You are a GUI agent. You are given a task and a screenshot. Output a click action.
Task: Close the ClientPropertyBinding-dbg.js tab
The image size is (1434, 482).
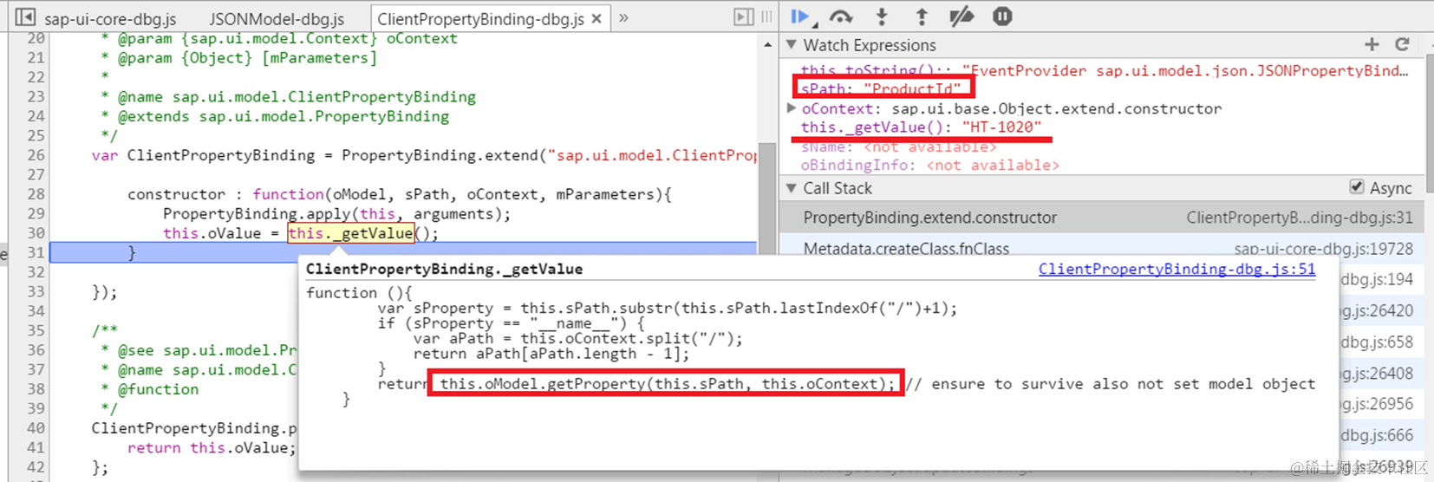pos(596,18)
